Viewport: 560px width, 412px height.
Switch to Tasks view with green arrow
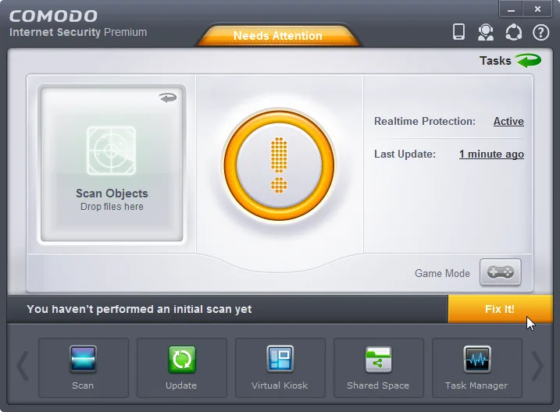click(x=510, y=61)
